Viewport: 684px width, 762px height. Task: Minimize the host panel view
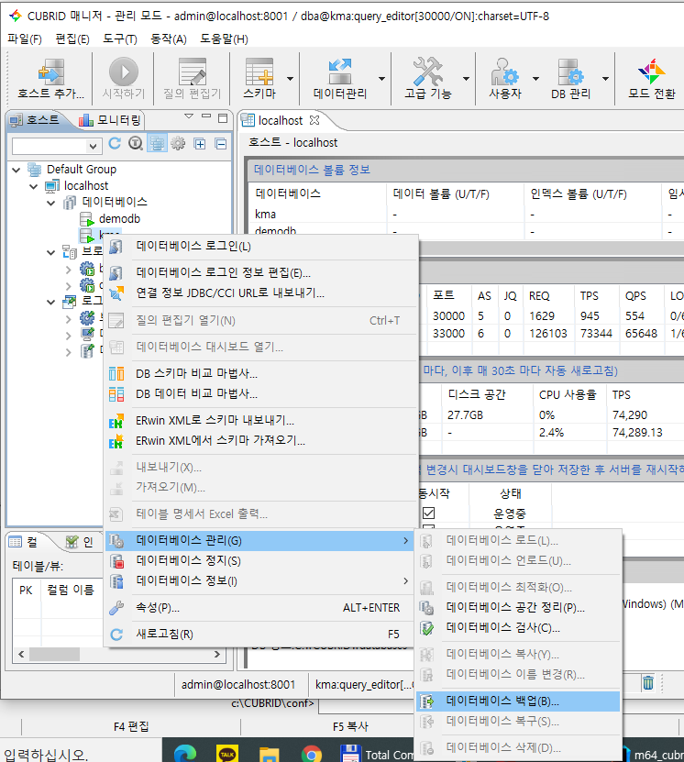[206, 116]
